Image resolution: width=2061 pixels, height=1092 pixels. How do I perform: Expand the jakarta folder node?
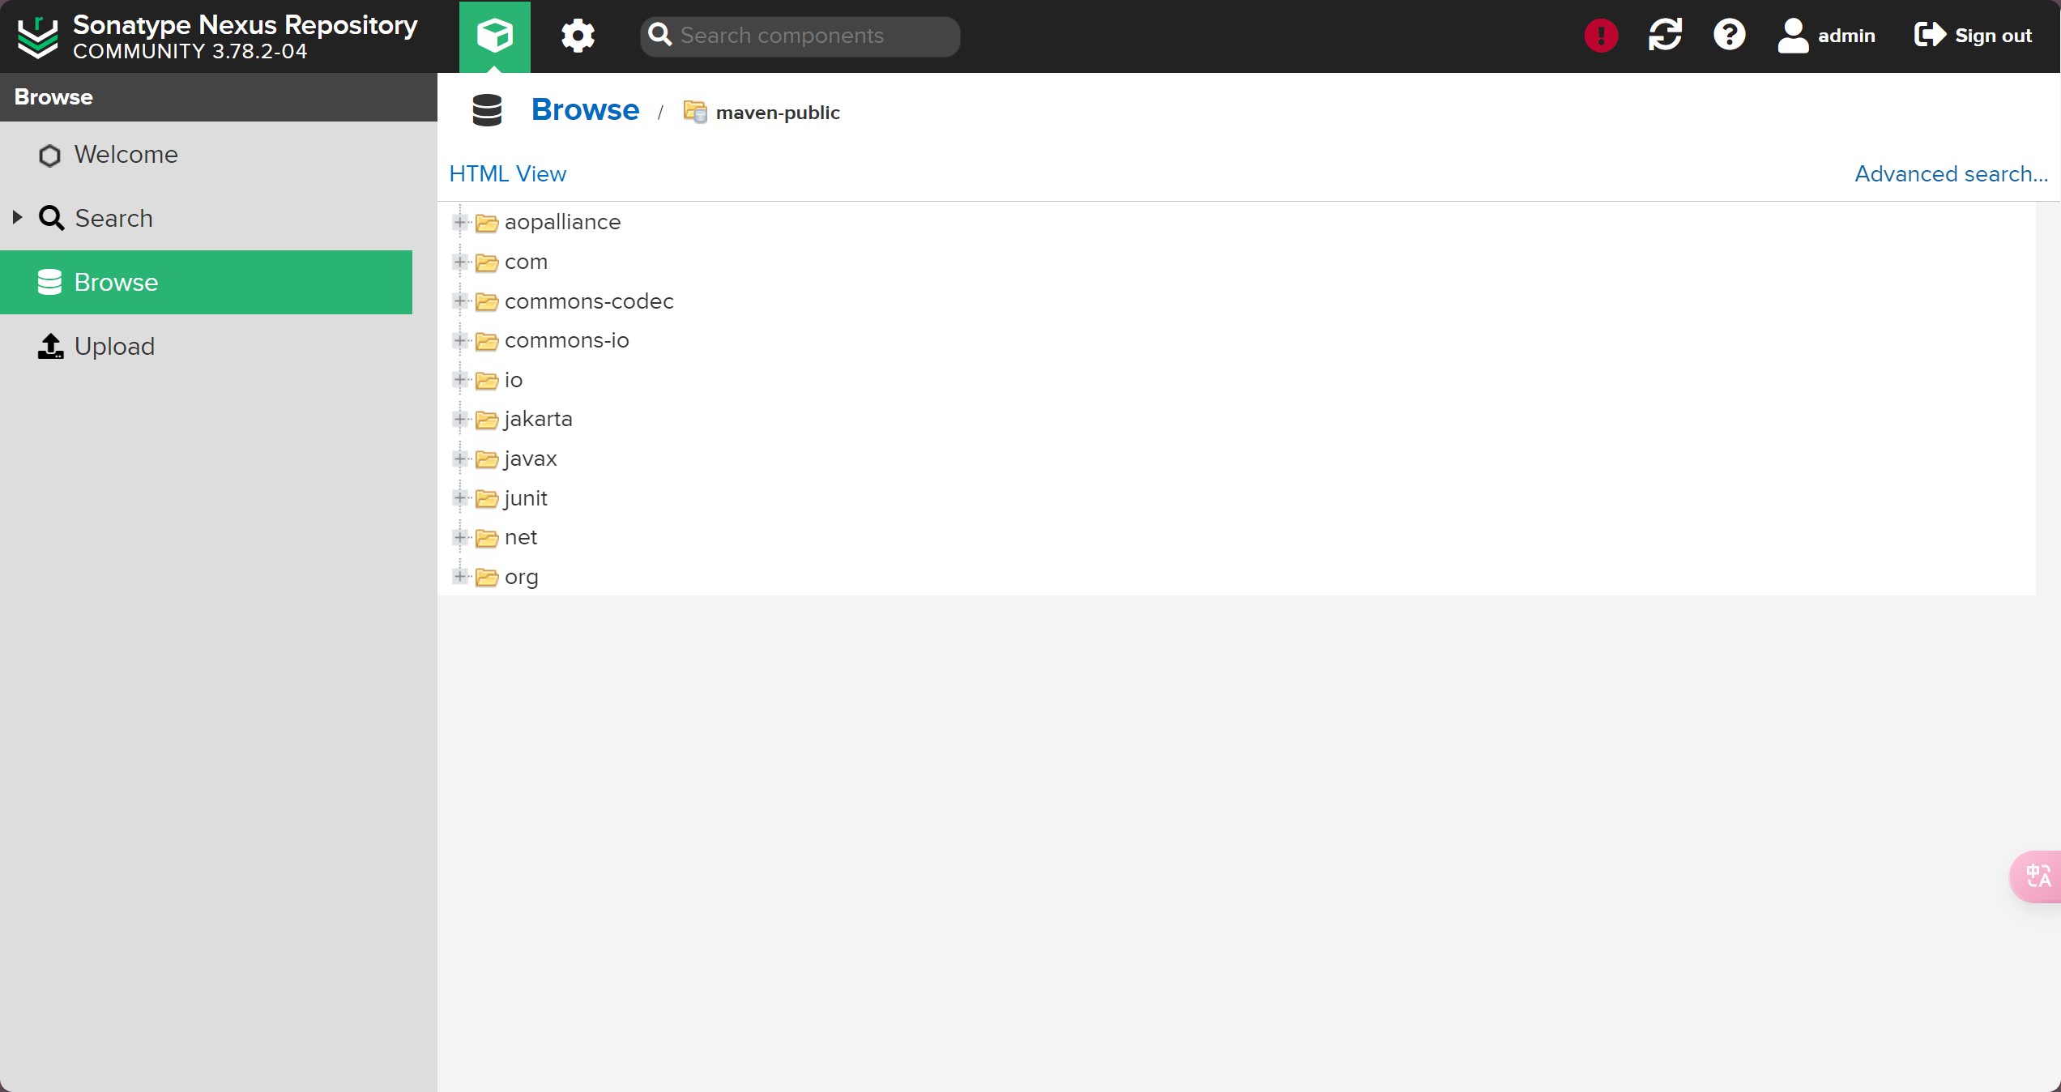coord(460,419)
